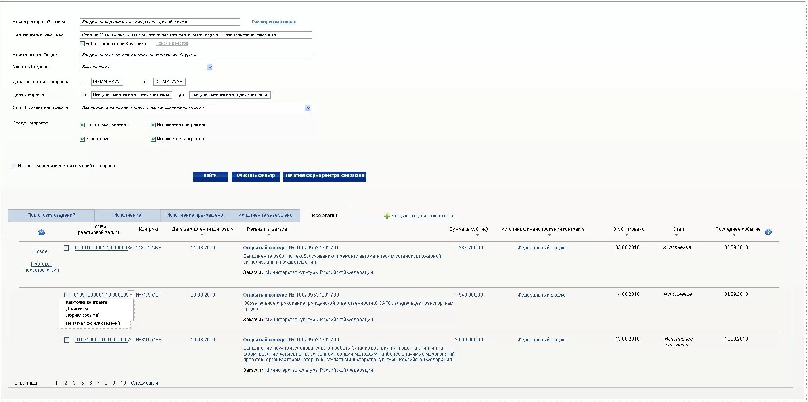This screenshot has width=808, height=402.
Task: Focus Номер реестровой записи input field
Action: [160, 22]
